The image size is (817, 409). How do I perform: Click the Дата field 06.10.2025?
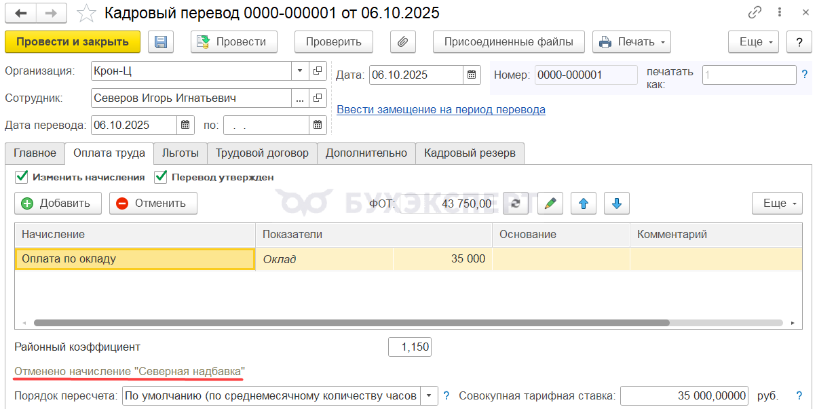(x=417, y=75)
